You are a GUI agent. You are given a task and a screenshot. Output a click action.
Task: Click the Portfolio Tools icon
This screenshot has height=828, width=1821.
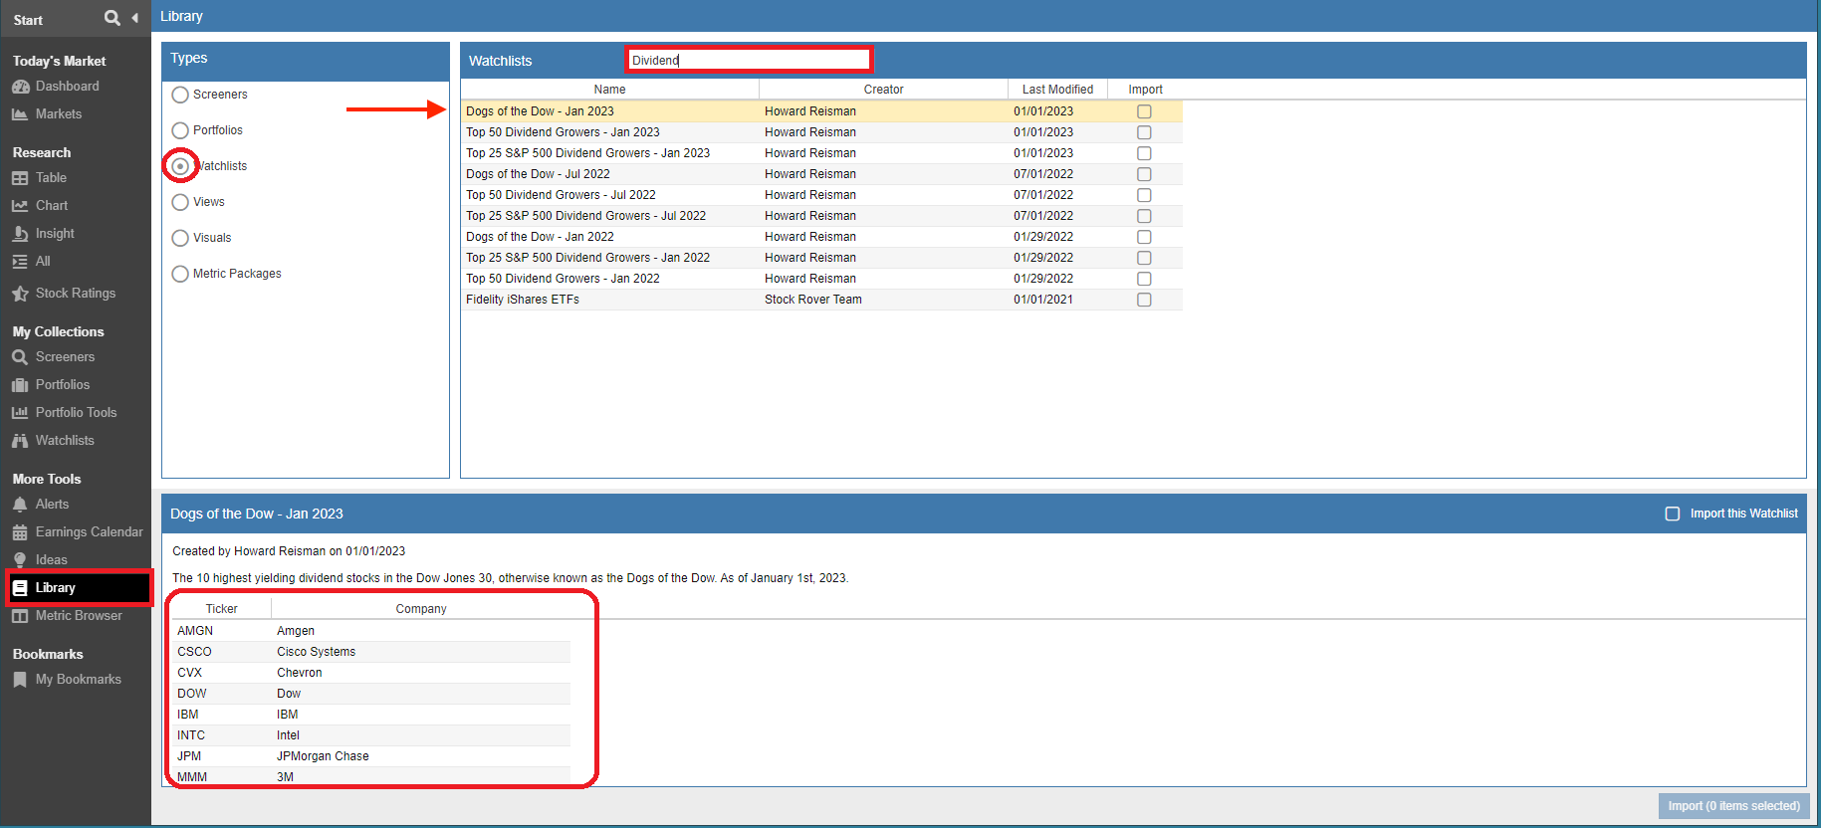[x=20, y=413]
